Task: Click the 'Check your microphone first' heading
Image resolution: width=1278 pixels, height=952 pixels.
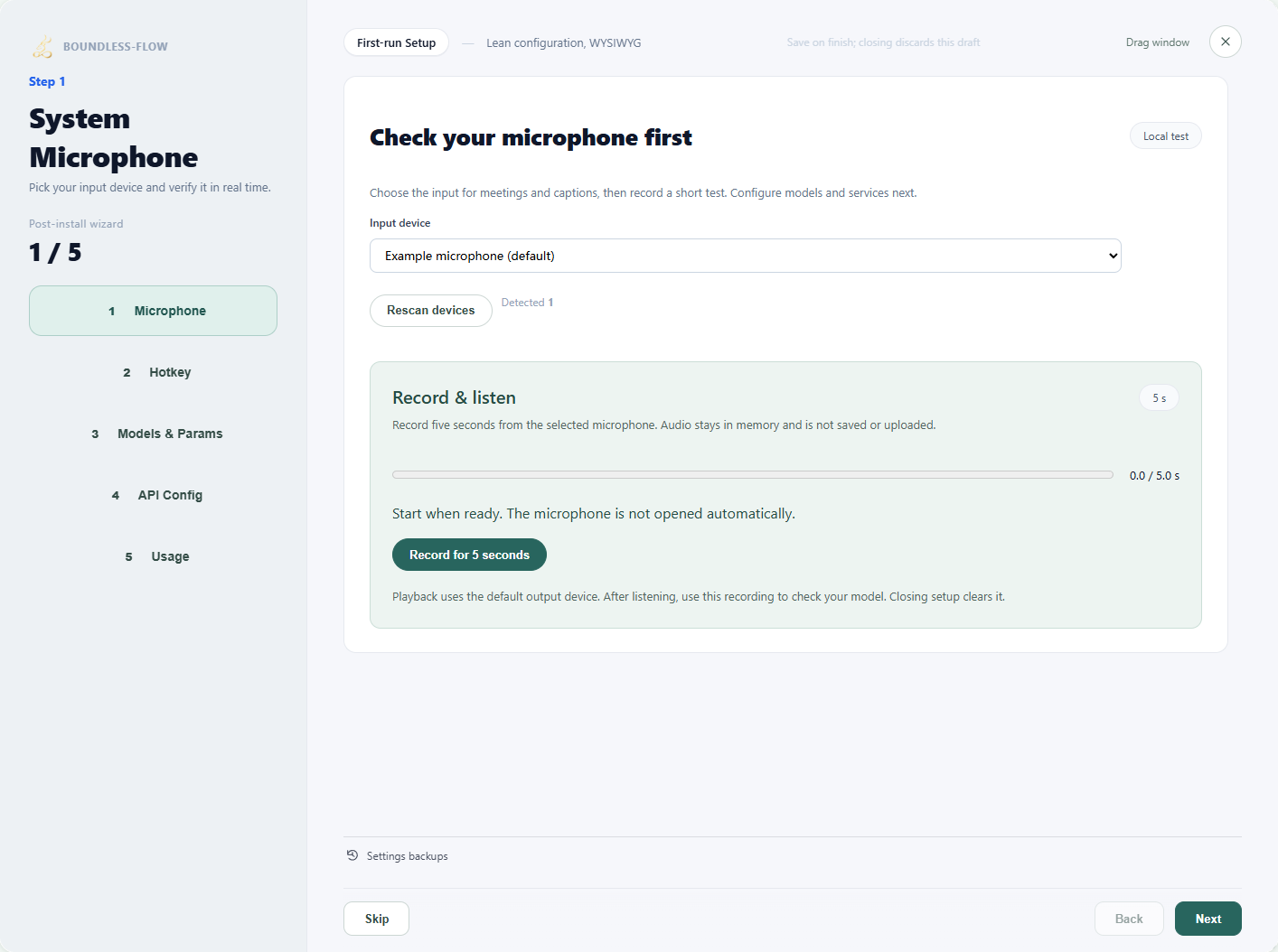Action: click(531, 137)
